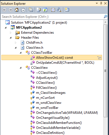This screenshot has width=109, height=135.
Task: Click the FillClassView protected method icon
Action: tap(32, 88)
